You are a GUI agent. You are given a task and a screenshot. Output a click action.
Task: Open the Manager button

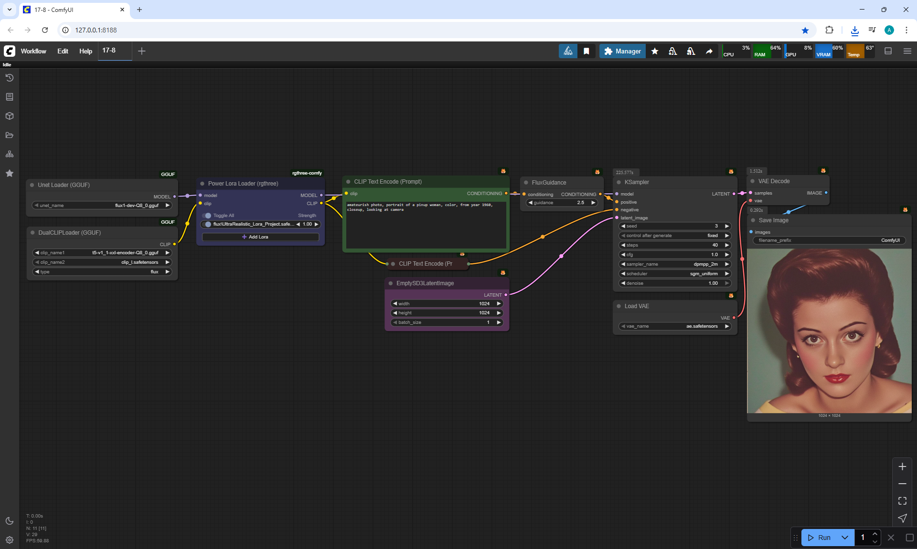click(x=622, y=51)
